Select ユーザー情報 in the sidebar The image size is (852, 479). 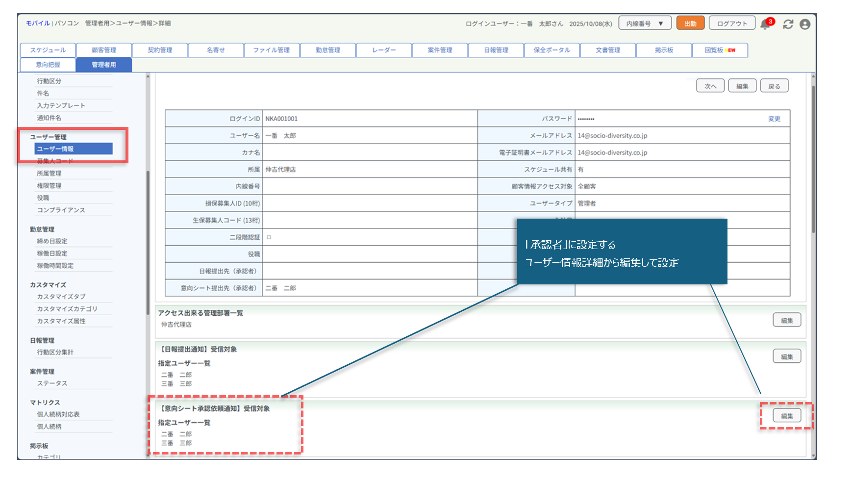[x=74, y=149]
